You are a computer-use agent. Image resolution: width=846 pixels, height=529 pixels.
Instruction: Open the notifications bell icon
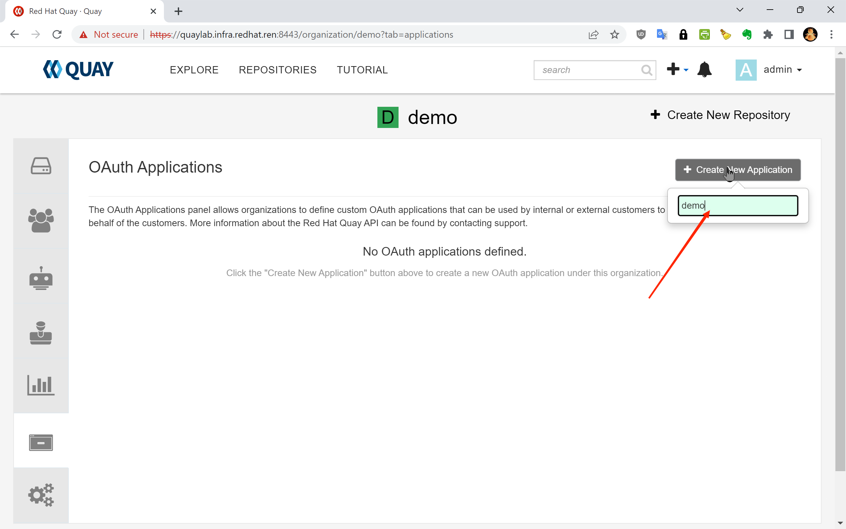704,70
